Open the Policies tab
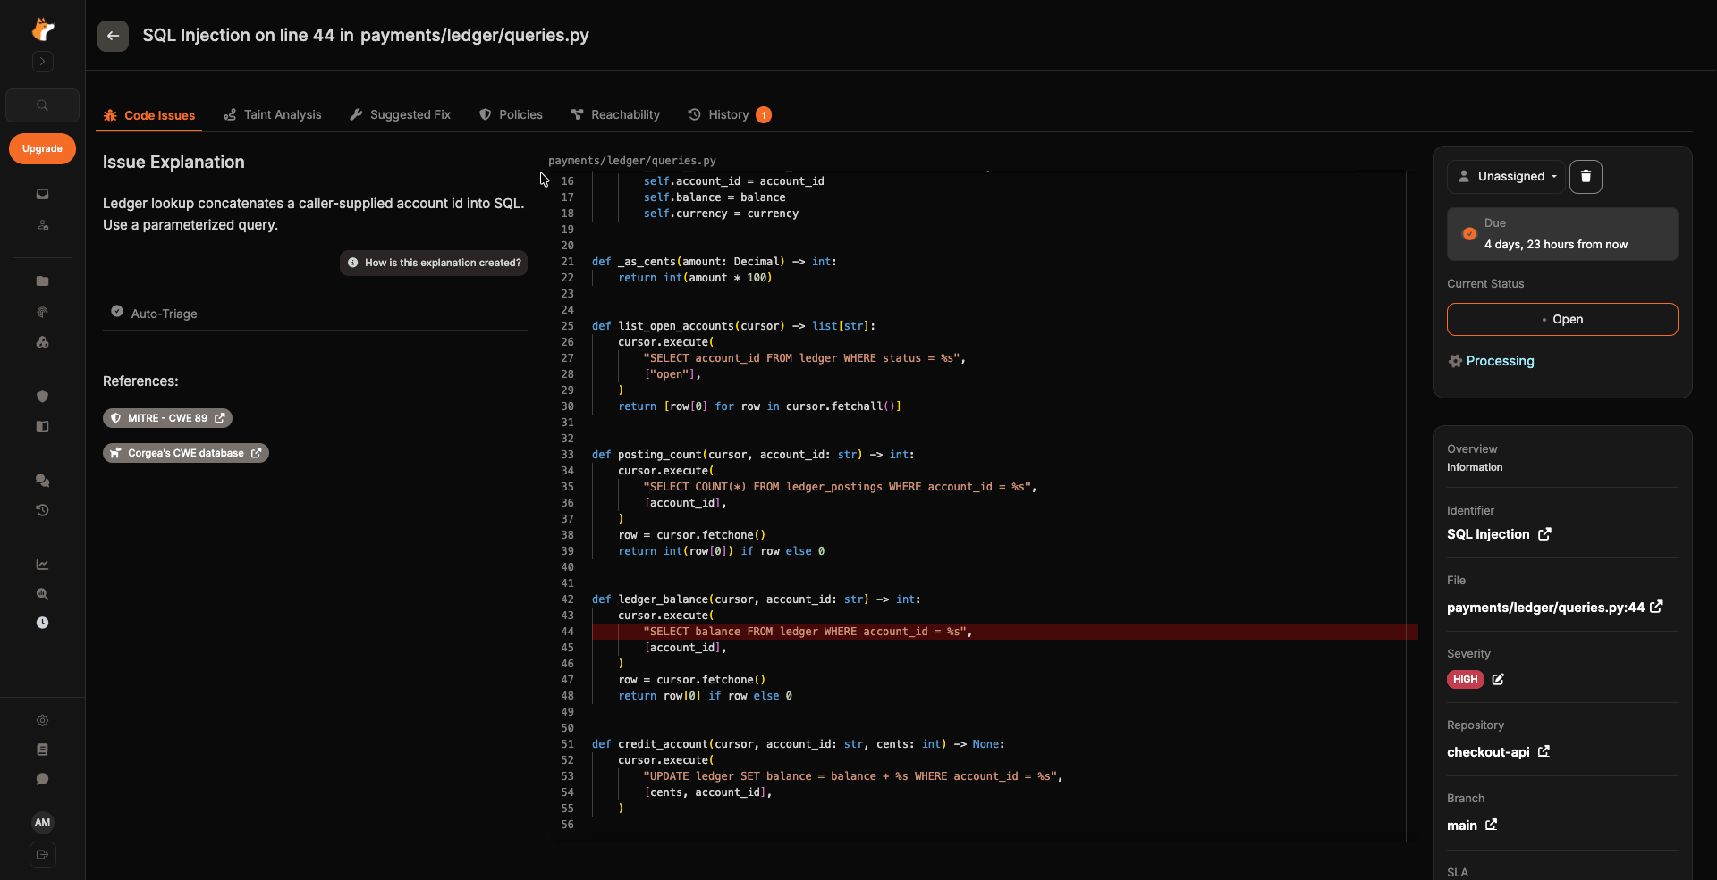The width and height of the screenshot is (1717, 880). tap(511, 115)
